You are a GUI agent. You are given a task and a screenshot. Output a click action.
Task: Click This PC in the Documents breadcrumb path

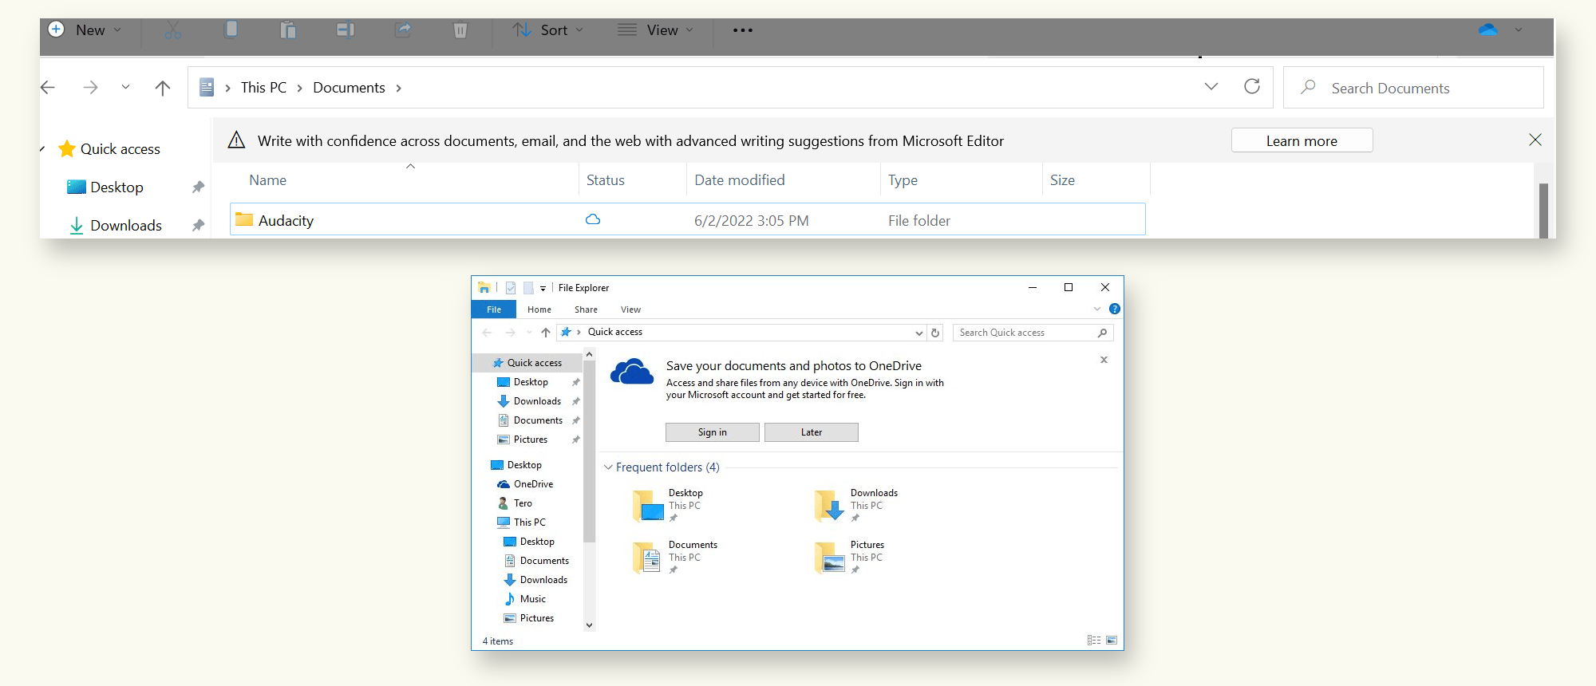[263, 88]
